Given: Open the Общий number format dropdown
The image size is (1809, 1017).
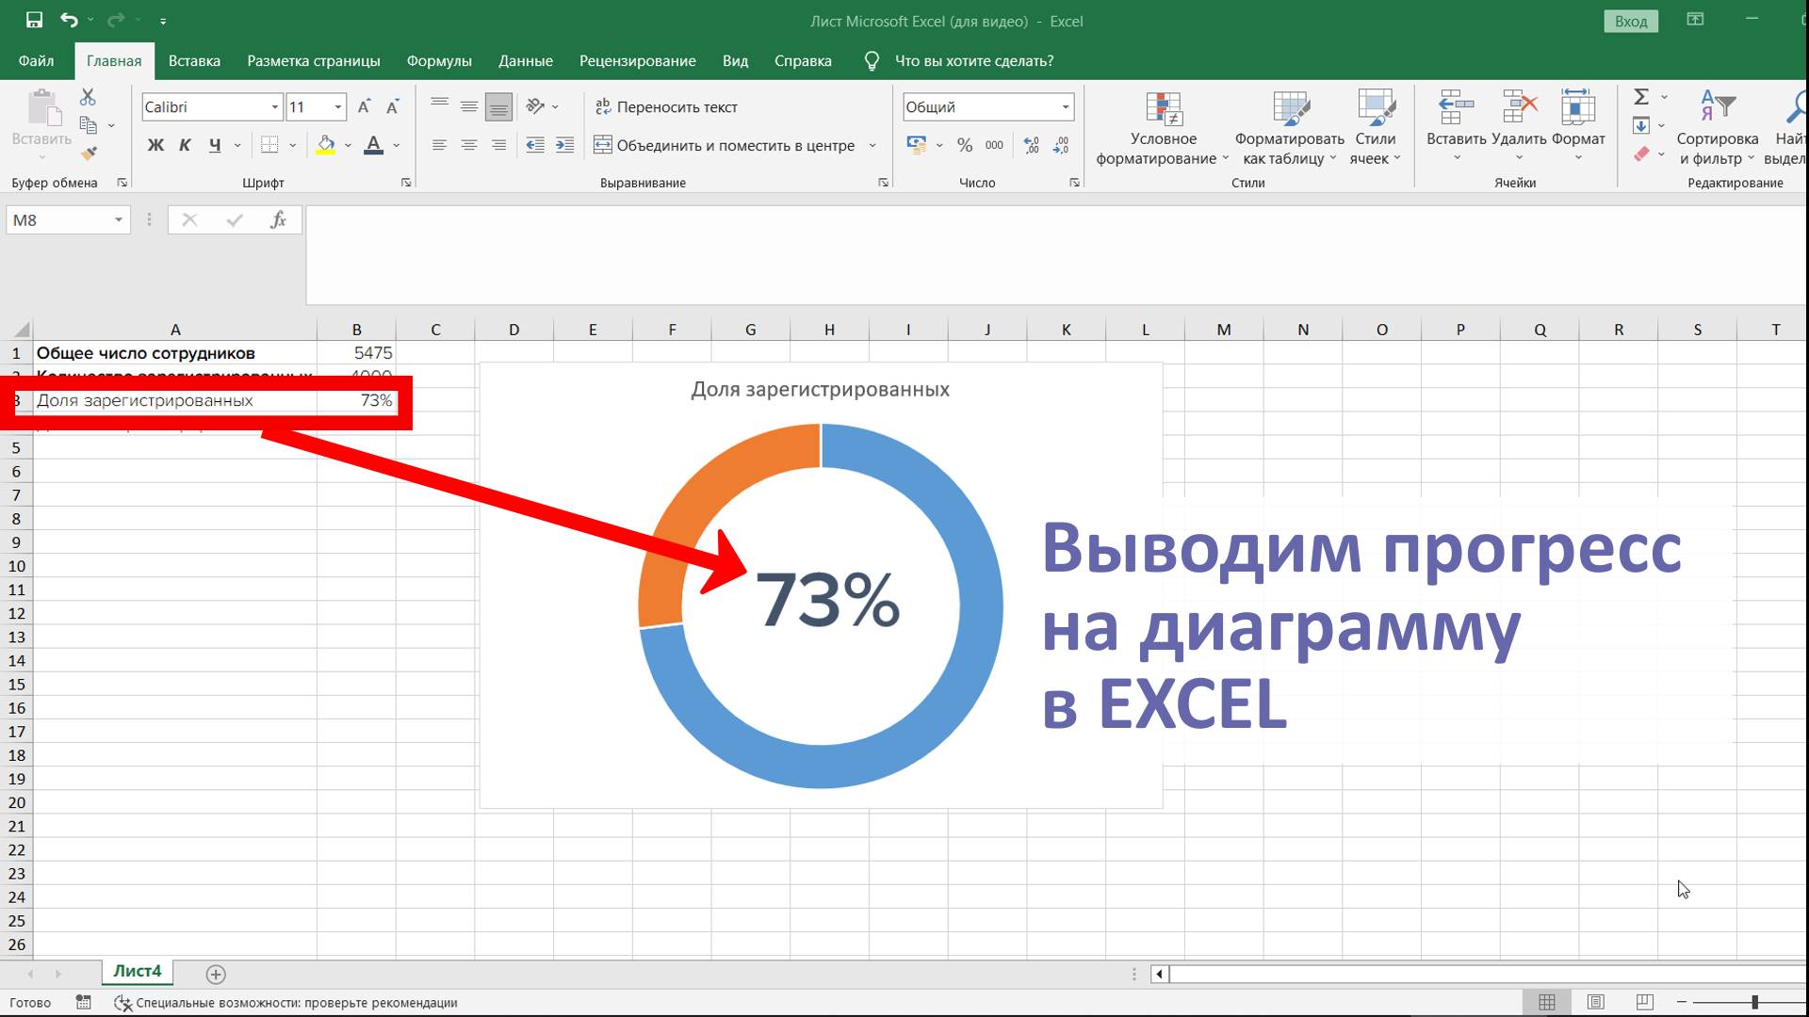Looking at the screenshot, I should (x=1067, y=106).
